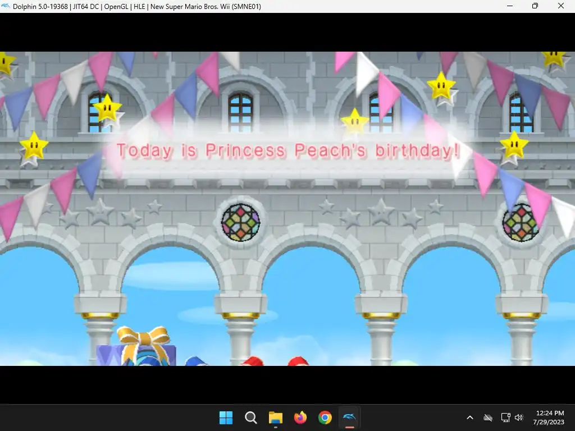Click the gift box with the gold ribbon
Image resolution: width=575 pixels, height=431 pixels.
136,347
